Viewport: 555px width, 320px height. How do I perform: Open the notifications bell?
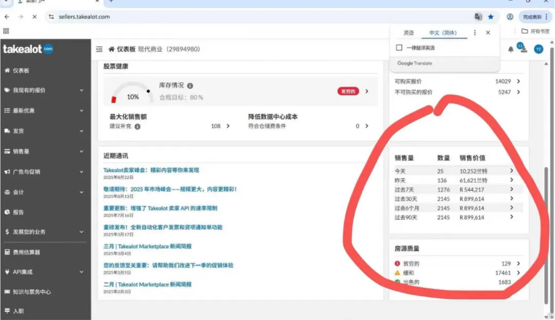[x=511, y=49]
